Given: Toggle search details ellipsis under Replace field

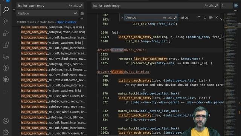Looking at the screenshot, I should pyautogui.click(x=81, y=19).
